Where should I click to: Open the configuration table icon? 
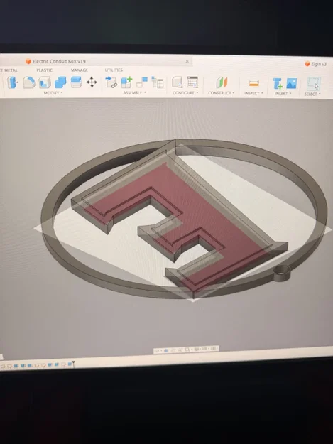[192, 82]
